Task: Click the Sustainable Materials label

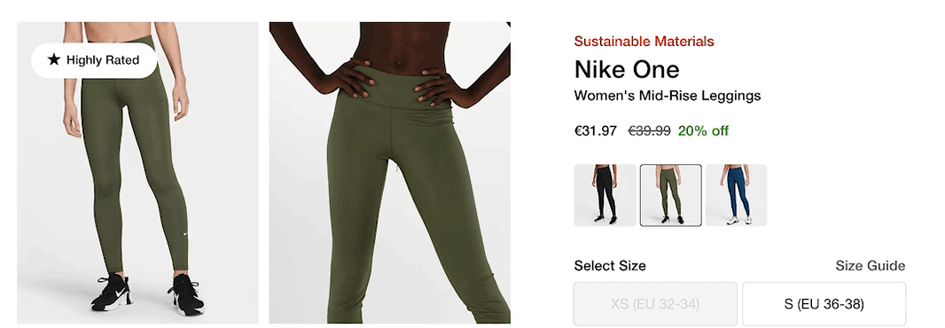Action: click(644, 41)
